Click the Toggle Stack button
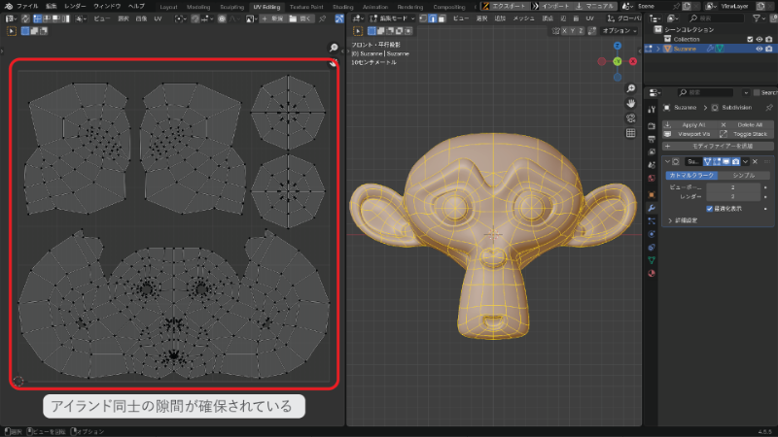Image resolution: width=778 pixels, height=437 pixels. (x=745, y=134)
